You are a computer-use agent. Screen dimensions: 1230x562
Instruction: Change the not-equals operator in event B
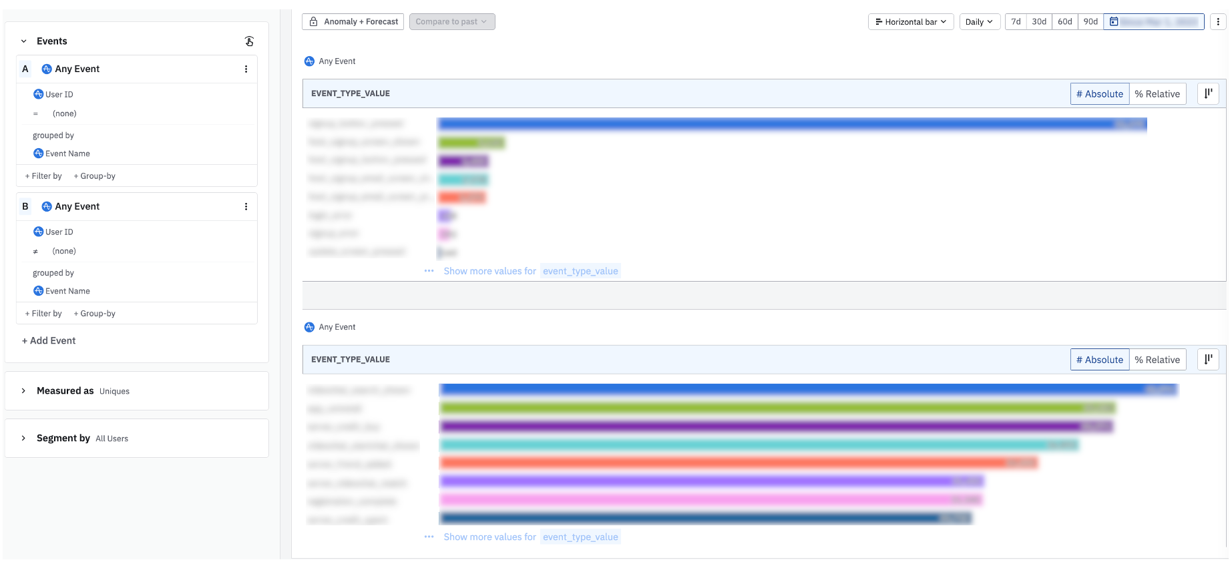(35, 252)
